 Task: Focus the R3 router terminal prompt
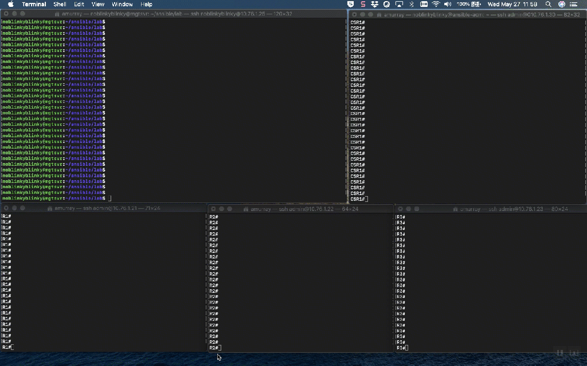click(x=406, y=348)
